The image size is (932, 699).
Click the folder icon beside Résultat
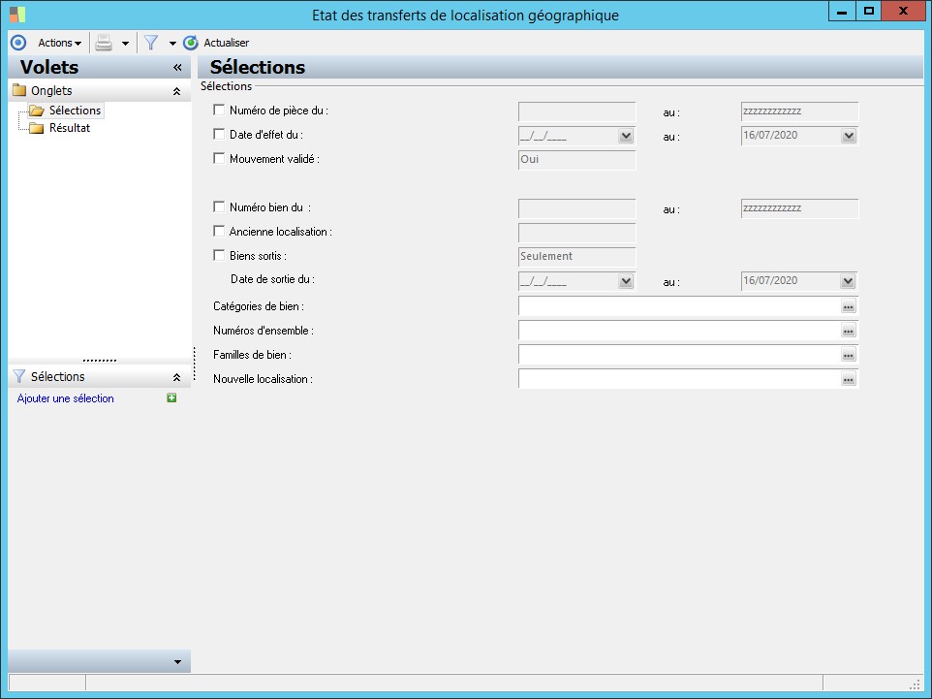click(x=37, y=128)
